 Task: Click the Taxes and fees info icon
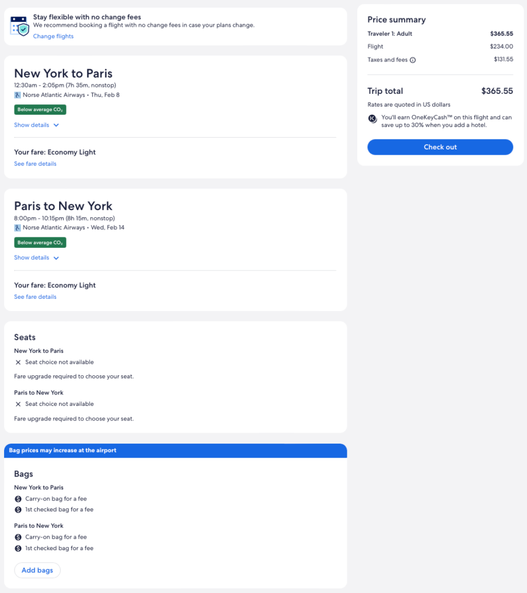pos(413,60)
